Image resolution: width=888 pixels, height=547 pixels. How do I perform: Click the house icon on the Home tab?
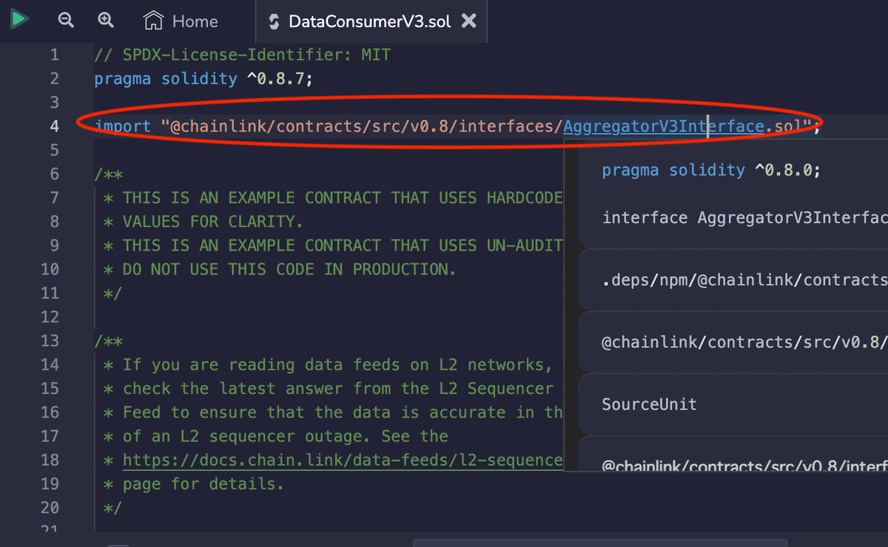[153, 21]
